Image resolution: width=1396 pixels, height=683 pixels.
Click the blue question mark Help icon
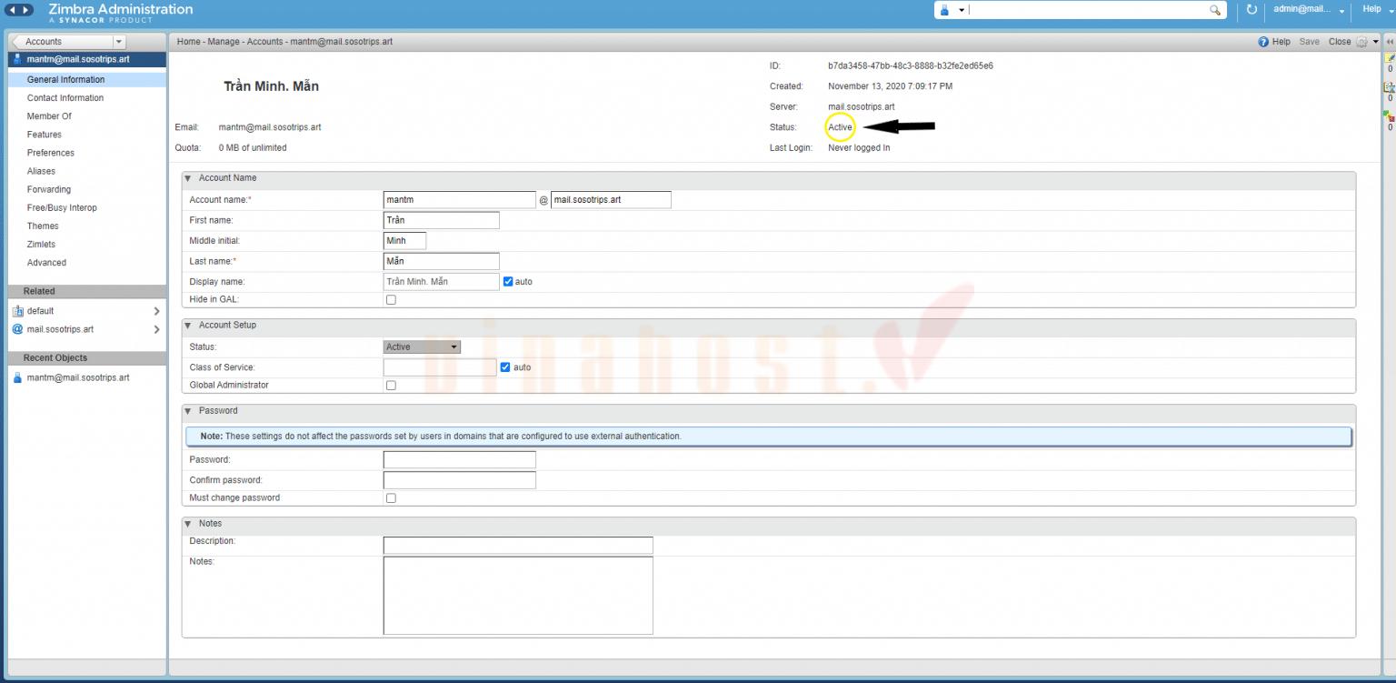[x=1263, y=42]
